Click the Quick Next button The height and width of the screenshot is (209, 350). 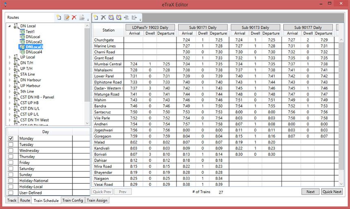[332, 192]
